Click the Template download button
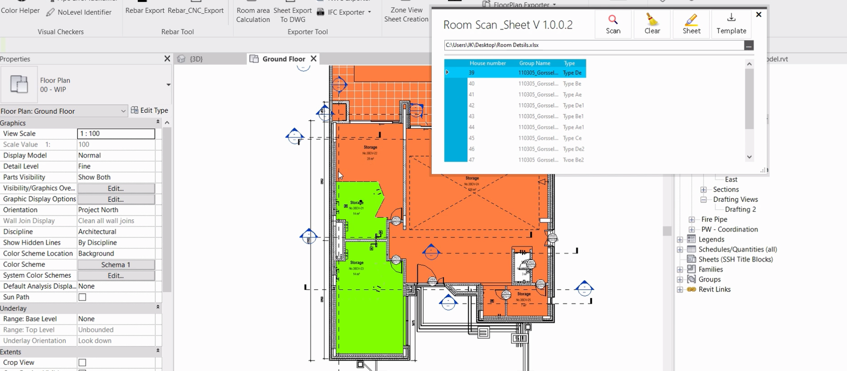Image resolution: width=847 pixels, height=371 pixels. click(731, 24)
